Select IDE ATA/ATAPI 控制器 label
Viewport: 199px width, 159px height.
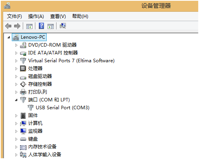pyautogui.click(x=53, y=53)
